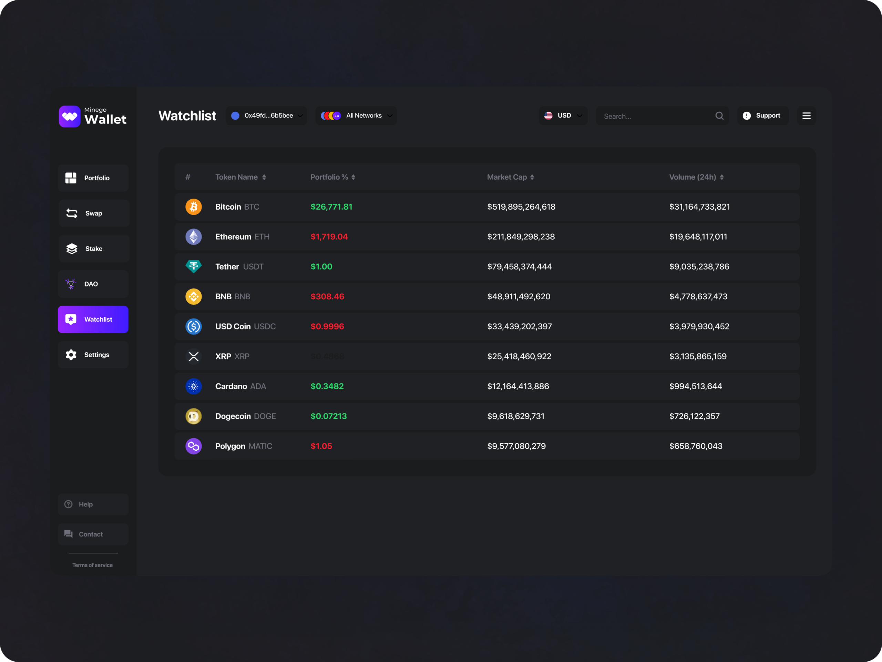
Task: Click BNB volume $4,778,637,473
Action: (x=698, y=297)
